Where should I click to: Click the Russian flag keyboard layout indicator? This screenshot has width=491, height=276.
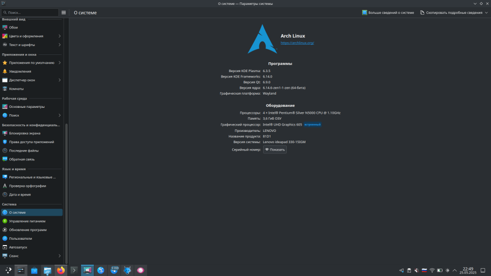[x=424, y=271]
